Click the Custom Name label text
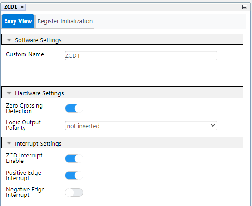252x206 pixels. tap(25, 54)
